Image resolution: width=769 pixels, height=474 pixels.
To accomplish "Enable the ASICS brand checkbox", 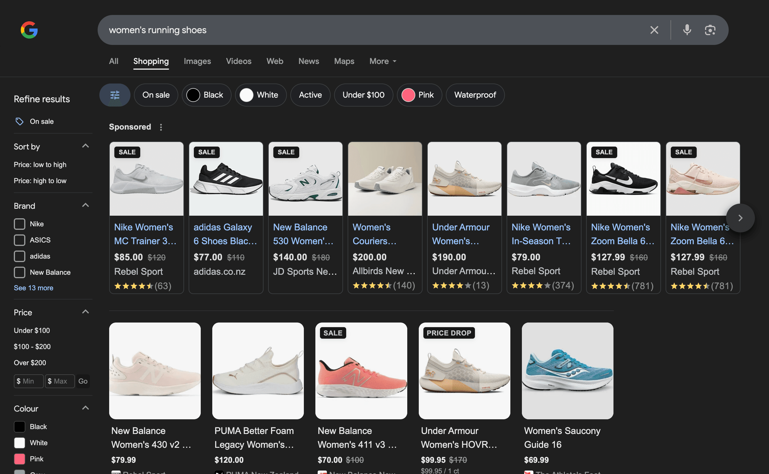I will 19,240.
